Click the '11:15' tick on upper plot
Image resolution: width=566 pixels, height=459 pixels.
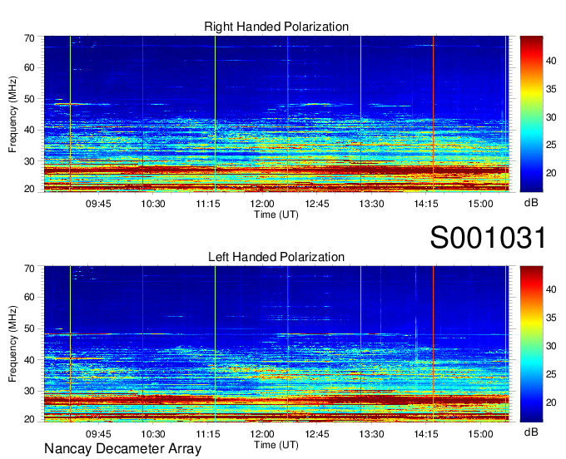click(207, 204)
